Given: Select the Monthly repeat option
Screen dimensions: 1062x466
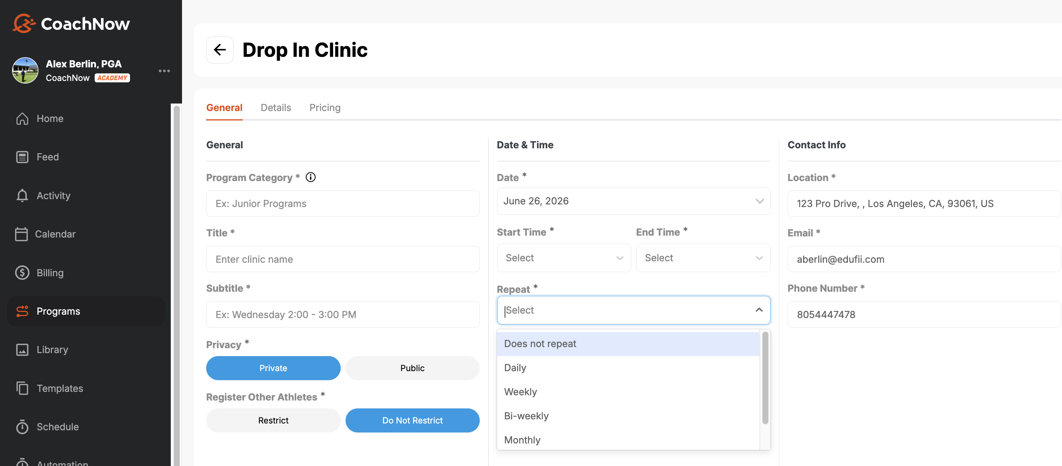Looking at the screenshot, I should click(x=628, y=440).
